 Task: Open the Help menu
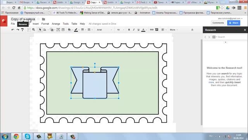82,24
